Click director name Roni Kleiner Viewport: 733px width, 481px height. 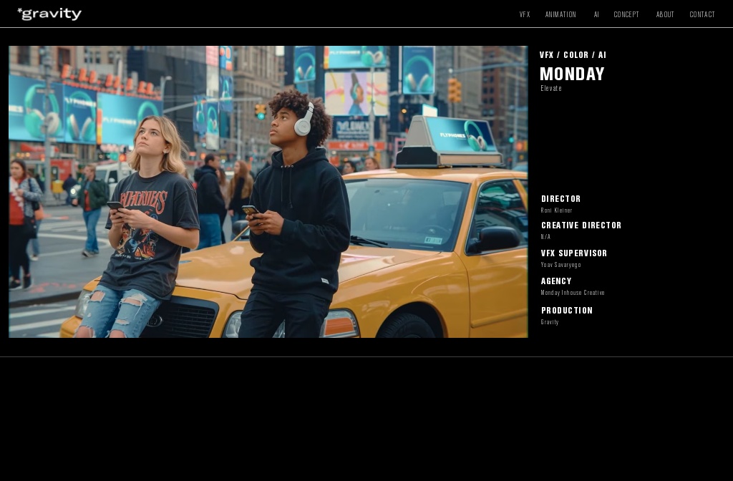(556, 210)
